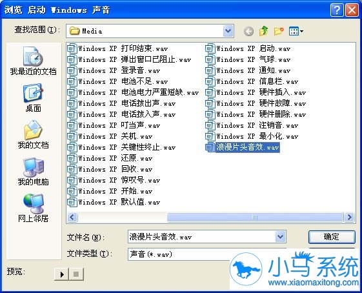Viewport: 362px width, 293px height.
Task: Click the wav icon beside 气球.wav
Action: pyautogui.click(x=210, y=59)
